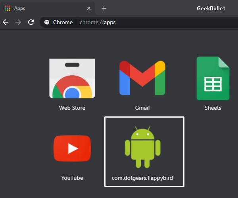The height and width of the screenshot is (198, 238).
Task: Close the Apps tab
Action: tap(89, 8)
